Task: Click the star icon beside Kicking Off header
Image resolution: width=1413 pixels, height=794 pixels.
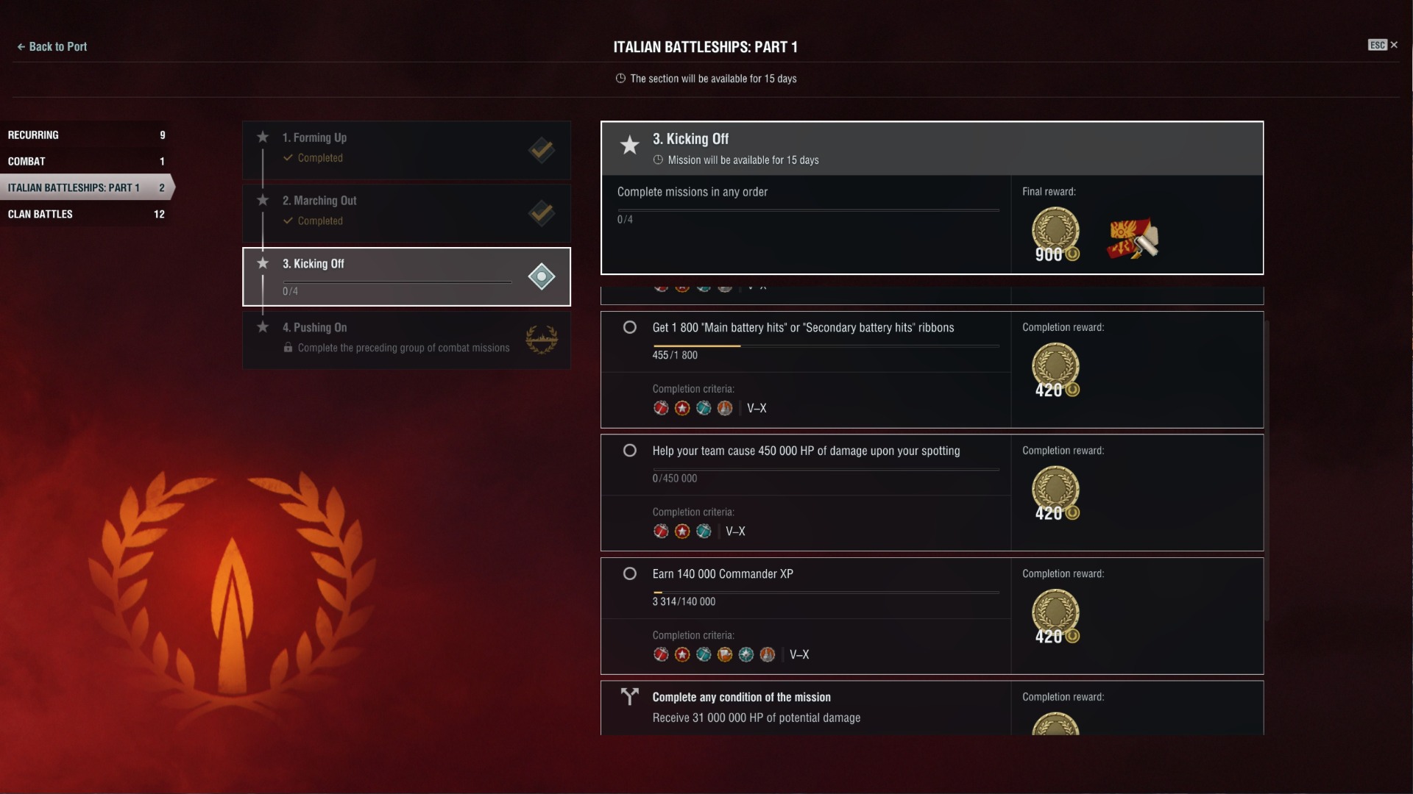Action: click(629, 145)
